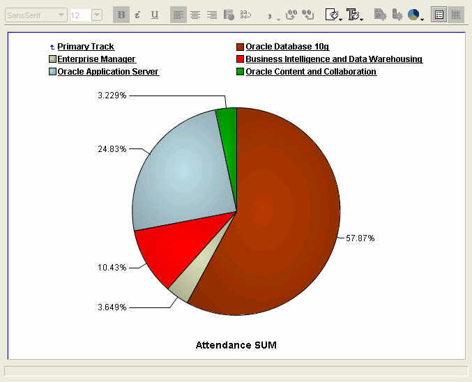Click the 3.649% slice label
Viewport: 472px width, 382px height.
coord(112,307)
